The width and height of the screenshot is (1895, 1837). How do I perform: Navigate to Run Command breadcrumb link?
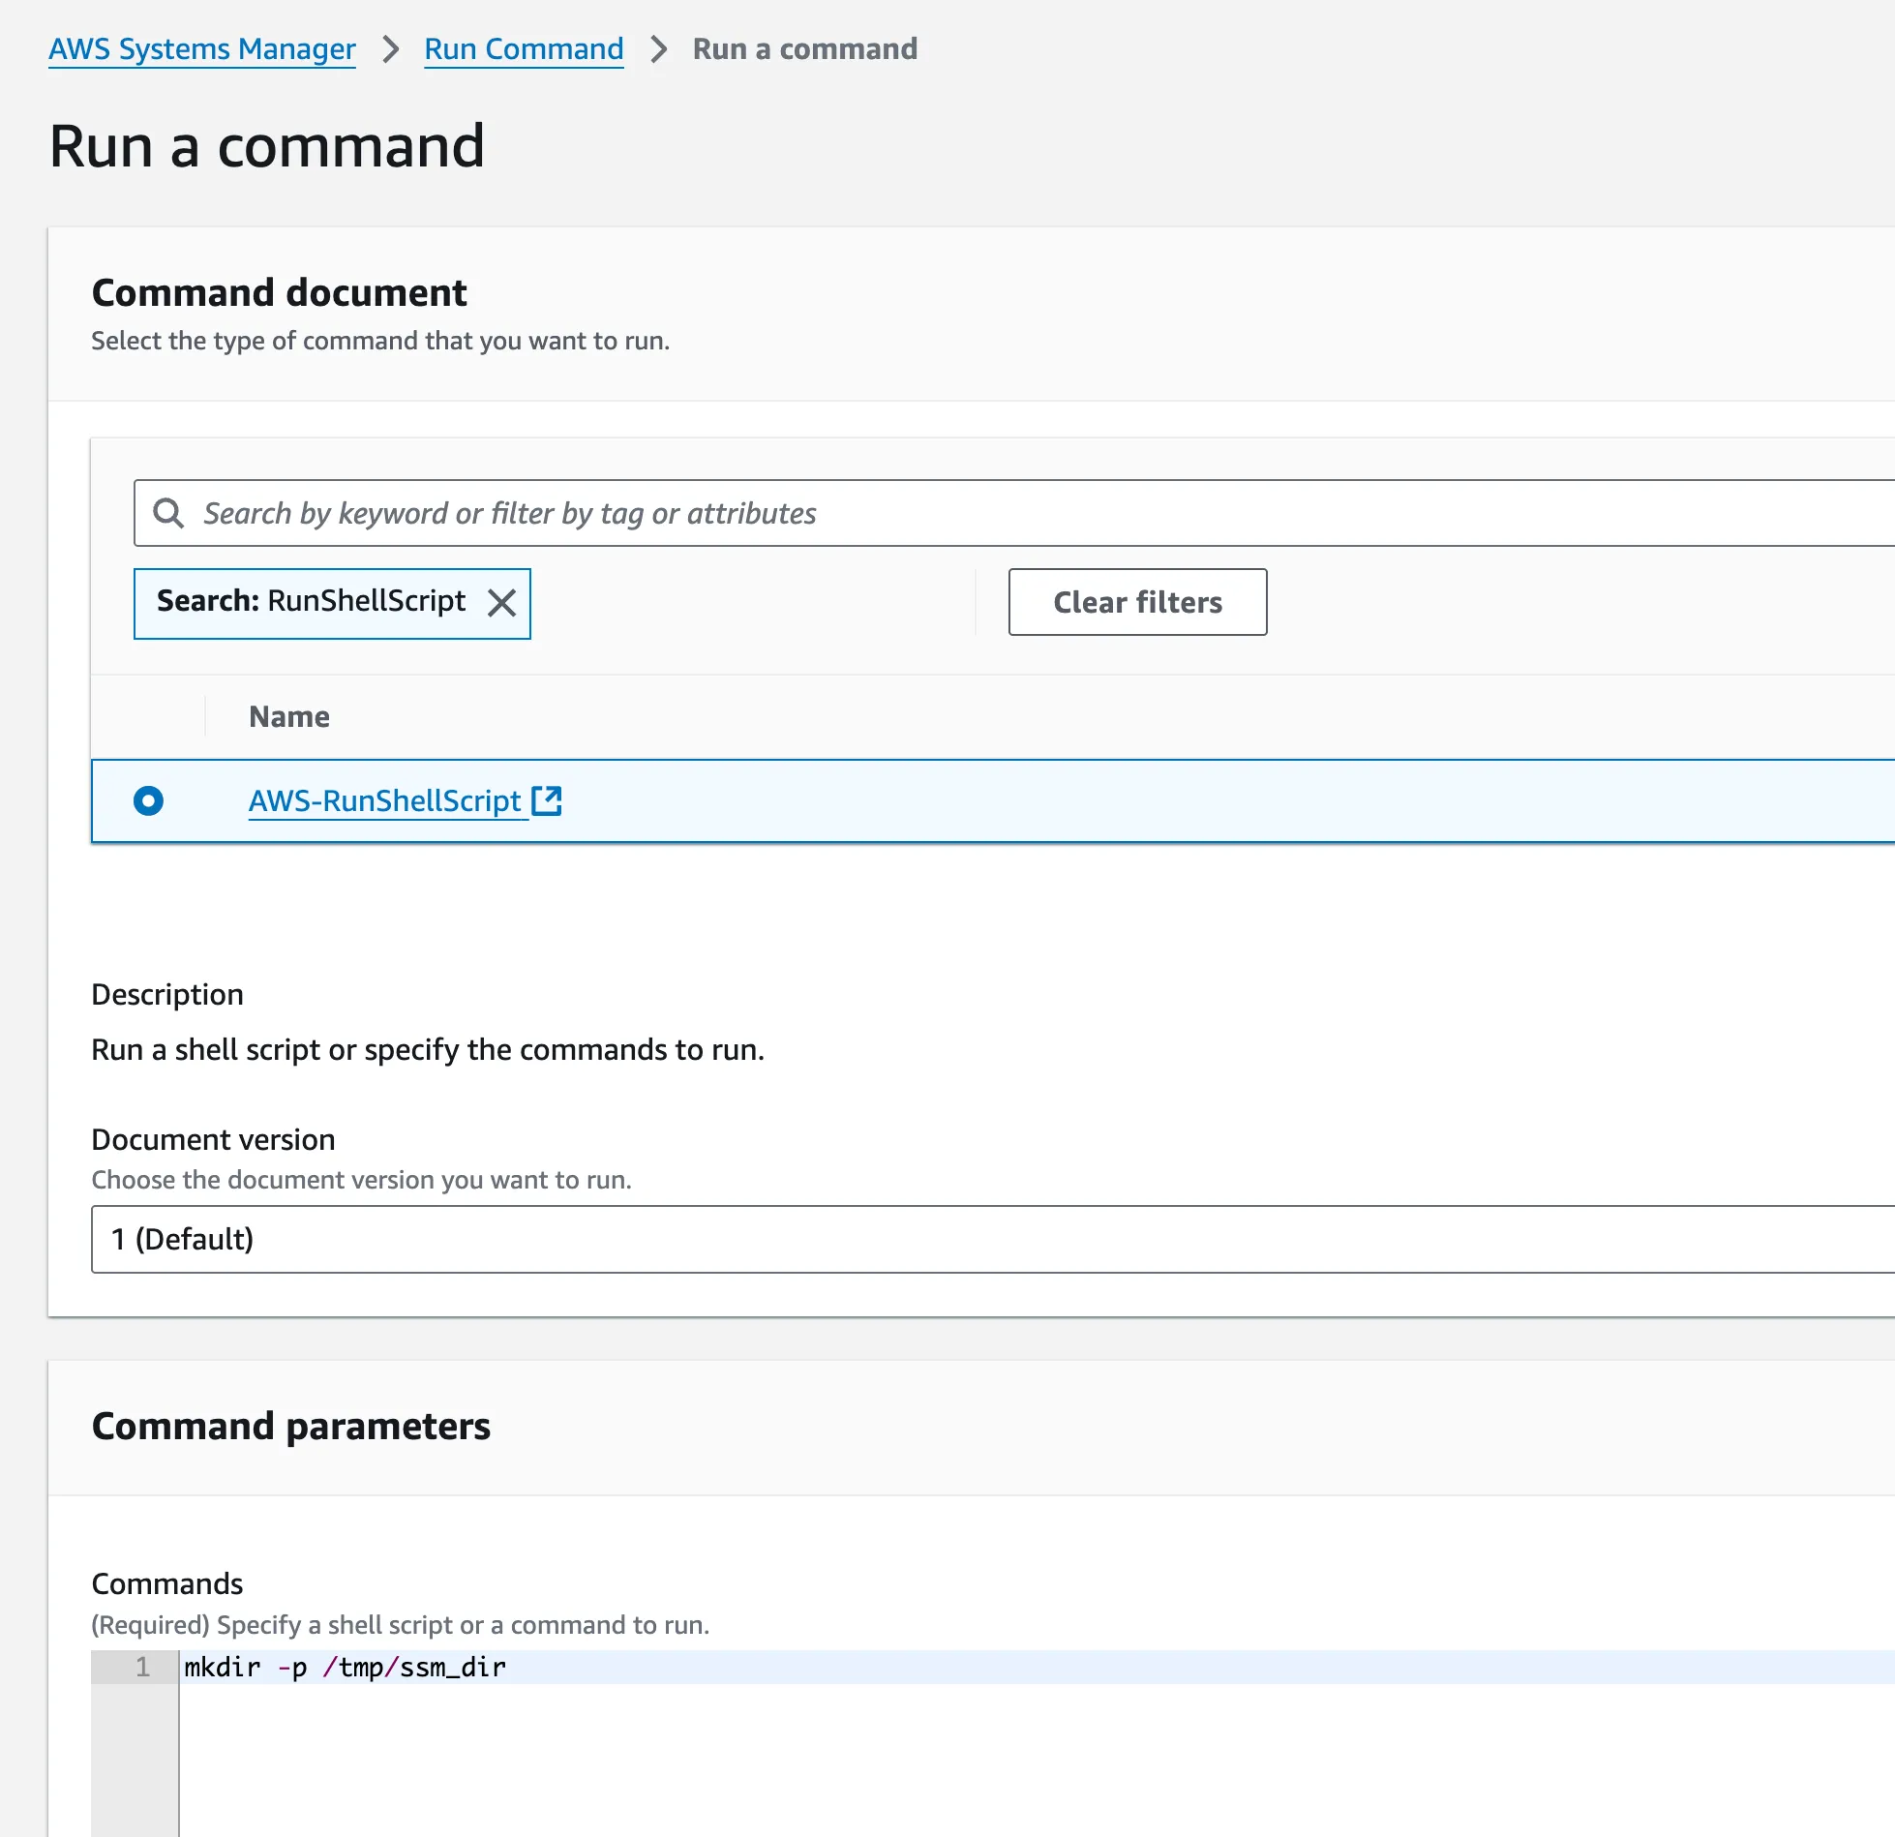pyautogui.click(x=524, y=49)
